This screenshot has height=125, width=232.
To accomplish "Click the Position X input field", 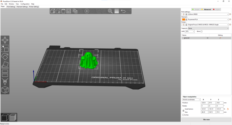I will [204, 103].
